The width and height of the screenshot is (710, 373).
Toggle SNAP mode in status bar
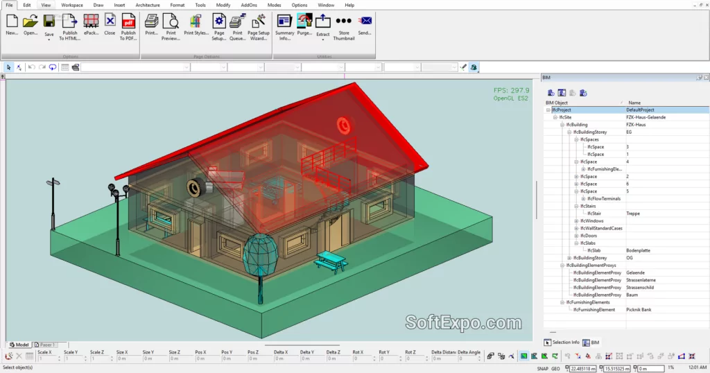[542, 368]
